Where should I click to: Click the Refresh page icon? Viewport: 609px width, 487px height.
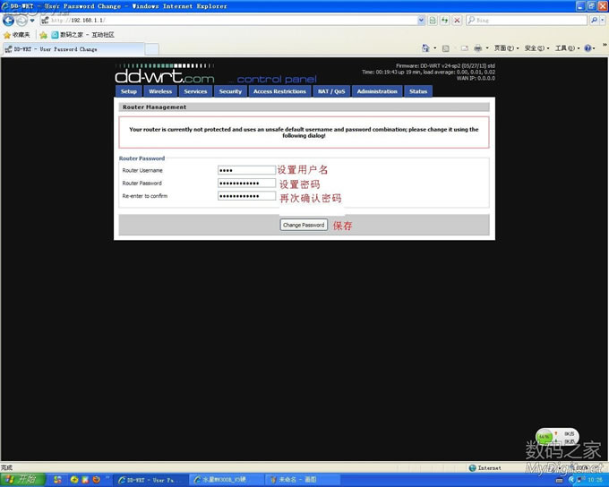tap(445, 20)
